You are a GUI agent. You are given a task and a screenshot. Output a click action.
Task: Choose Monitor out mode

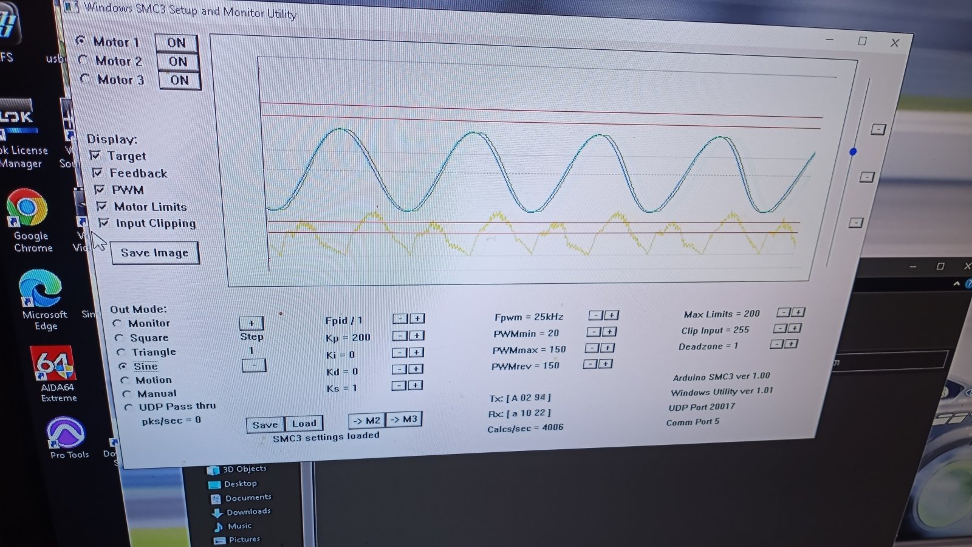117,323
